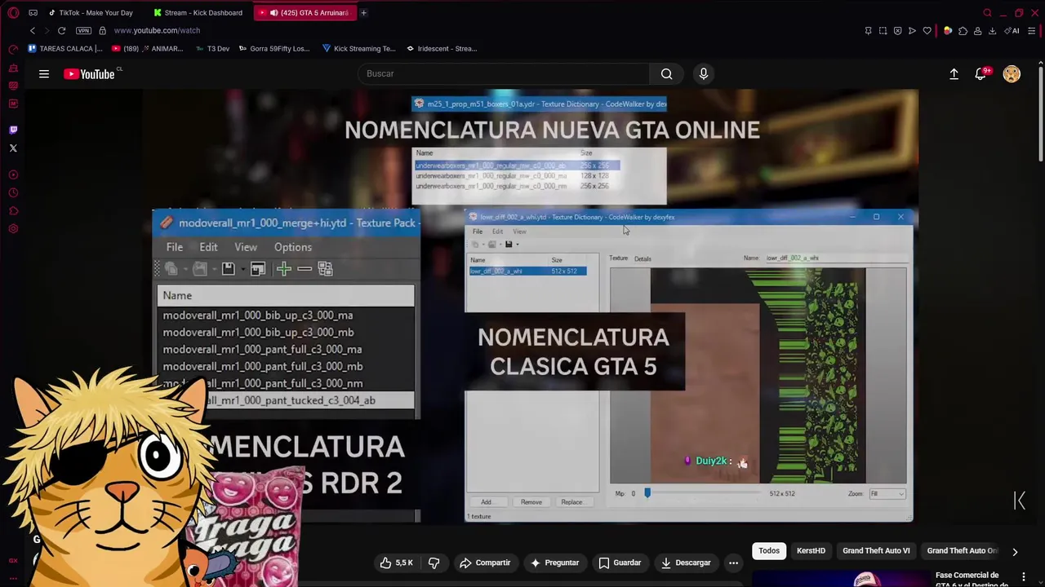
Task: Open the Opera GX main menu logo
Action: [13, 13]
